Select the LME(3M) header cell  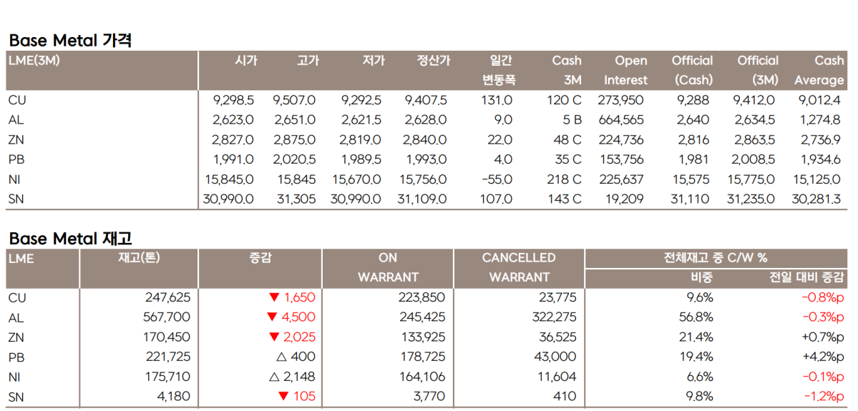click(x=34, y=61)
